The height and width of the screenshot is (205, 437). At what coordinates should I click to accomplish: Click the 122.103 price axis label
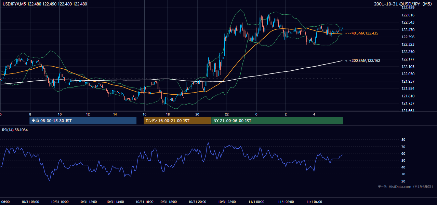[408, 67]
